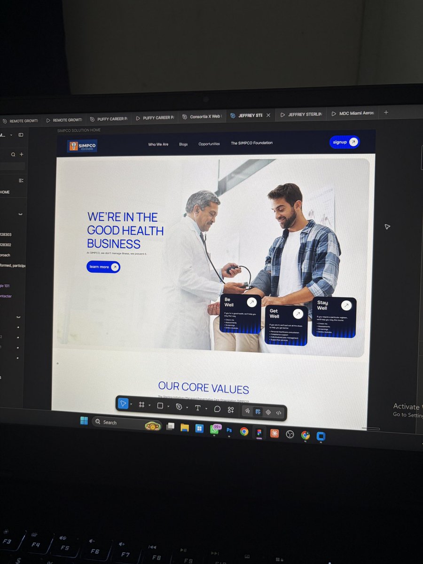Collapse all layers icon in left panel

coord(21,180)
